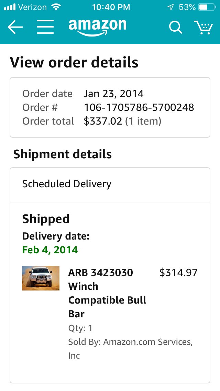
Task: Tap the location arrow status icon
Action: (170, 7)
